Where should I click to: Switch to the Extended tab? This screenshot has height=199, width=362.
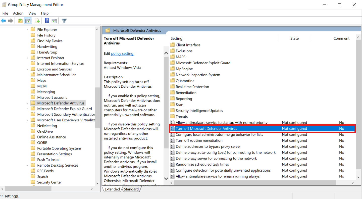pyautogui.click(x=112, y=189)
